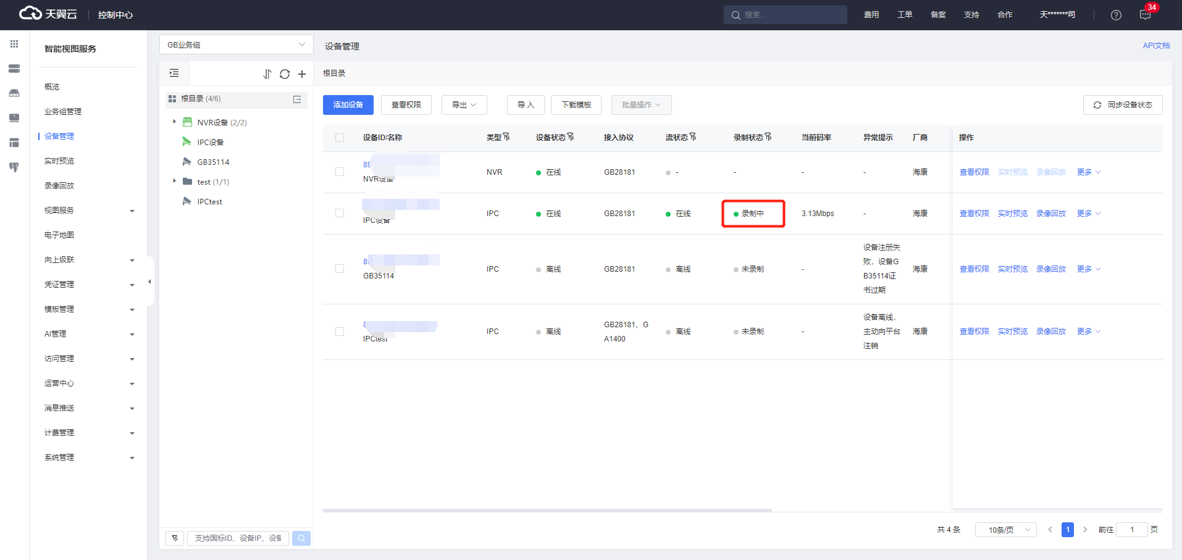Focus the go-to page number input

click(x=1132, y=530)
